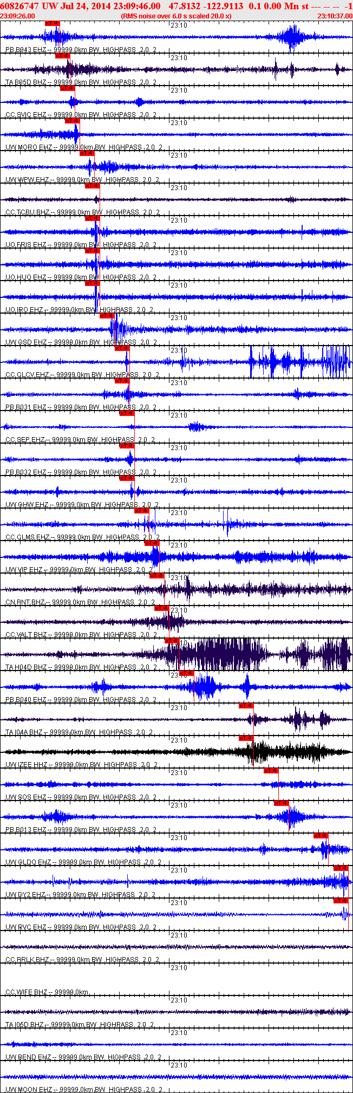This screenshot has width=353, height=1093.
Task: Click the arrival pick on UW WPW trace
Action: pyautogui.click(x=88, y=153)
